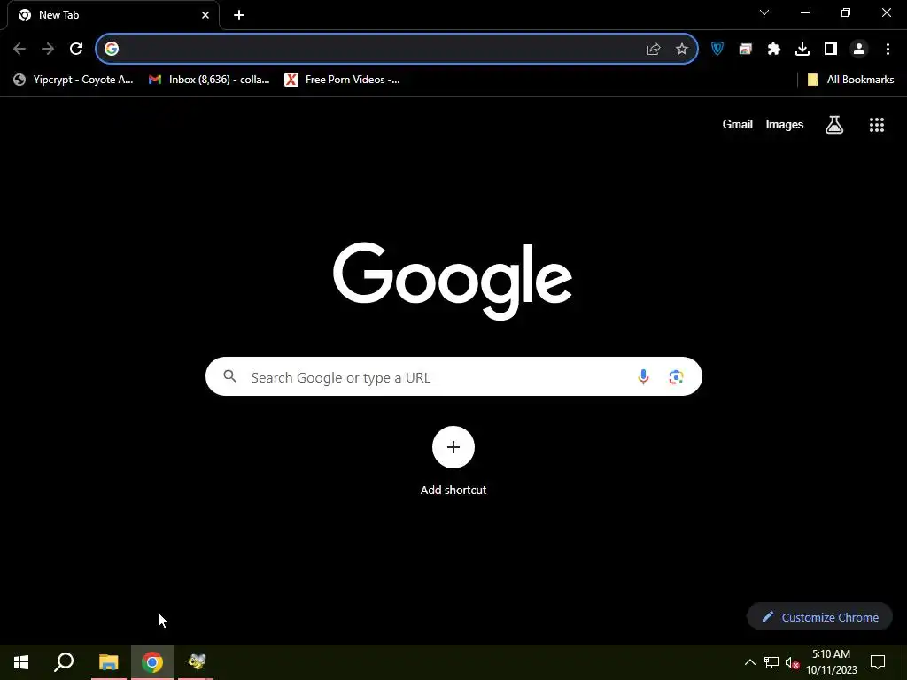
Task: Open the Yipcrypt - Coyote bookmark
Action: (74, 80)
